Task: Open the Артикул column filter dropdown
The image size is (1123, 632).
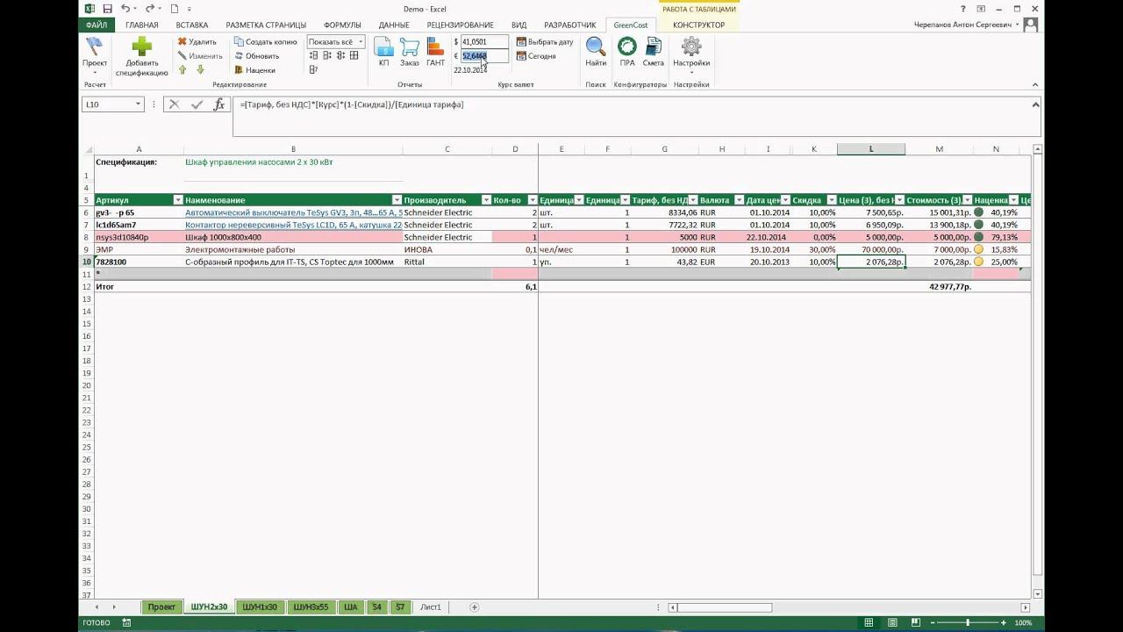Action: click(x=178, y=200)
